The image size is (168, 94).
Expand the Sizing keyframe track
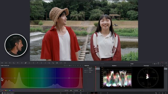coord(88,72)
